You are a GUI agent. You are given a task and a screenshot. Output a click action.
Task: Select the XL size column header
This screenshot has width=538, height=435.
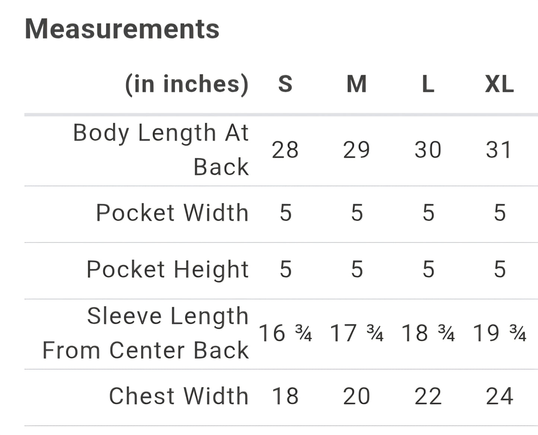[x=500, y=84]
